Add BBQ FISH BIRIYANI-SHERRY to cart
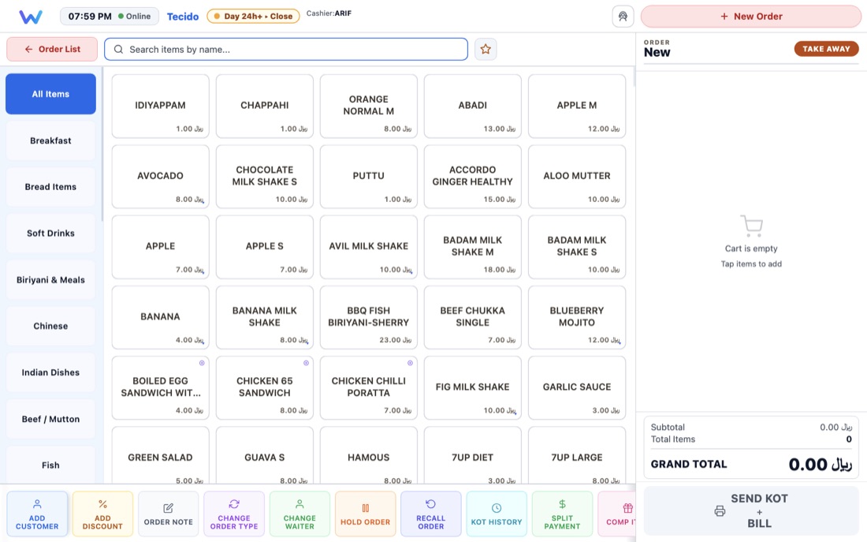This screenshot has height=542, width=867. click(368, 317)
